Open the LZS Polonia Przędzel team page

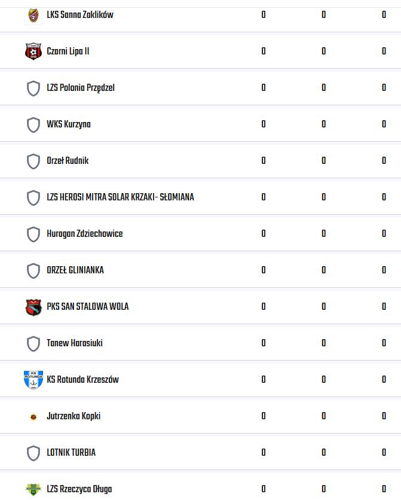81,88
